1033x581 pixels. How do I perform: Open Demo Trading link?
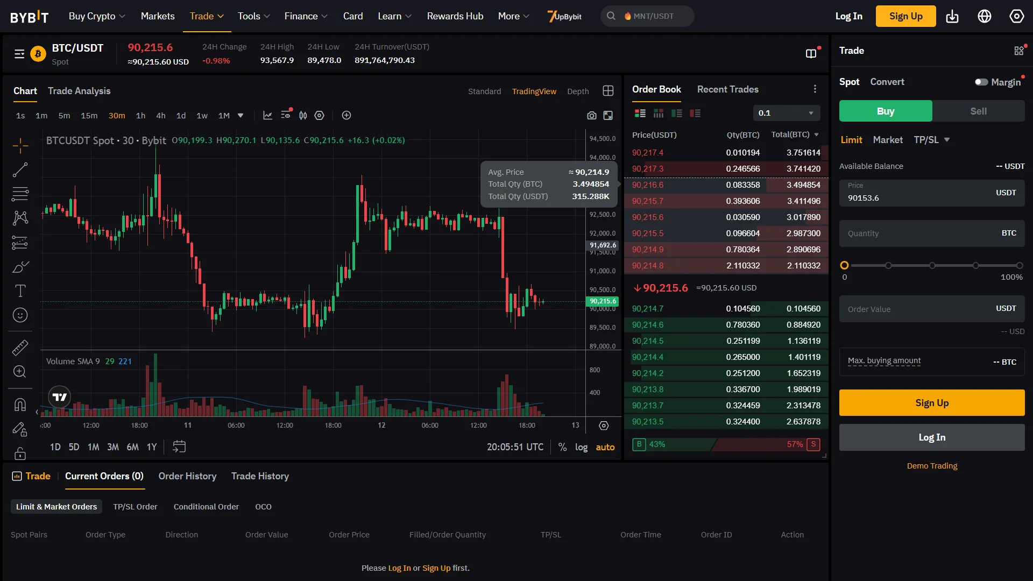click(x=931, y=466)
